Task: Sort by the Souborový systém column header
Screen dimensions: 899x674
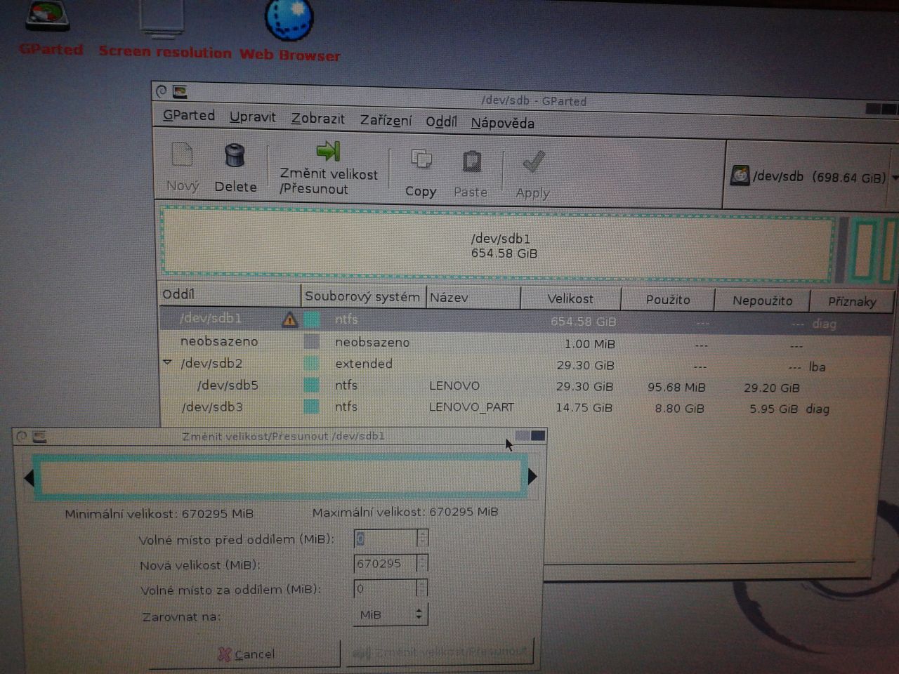Action: (363, 296)
